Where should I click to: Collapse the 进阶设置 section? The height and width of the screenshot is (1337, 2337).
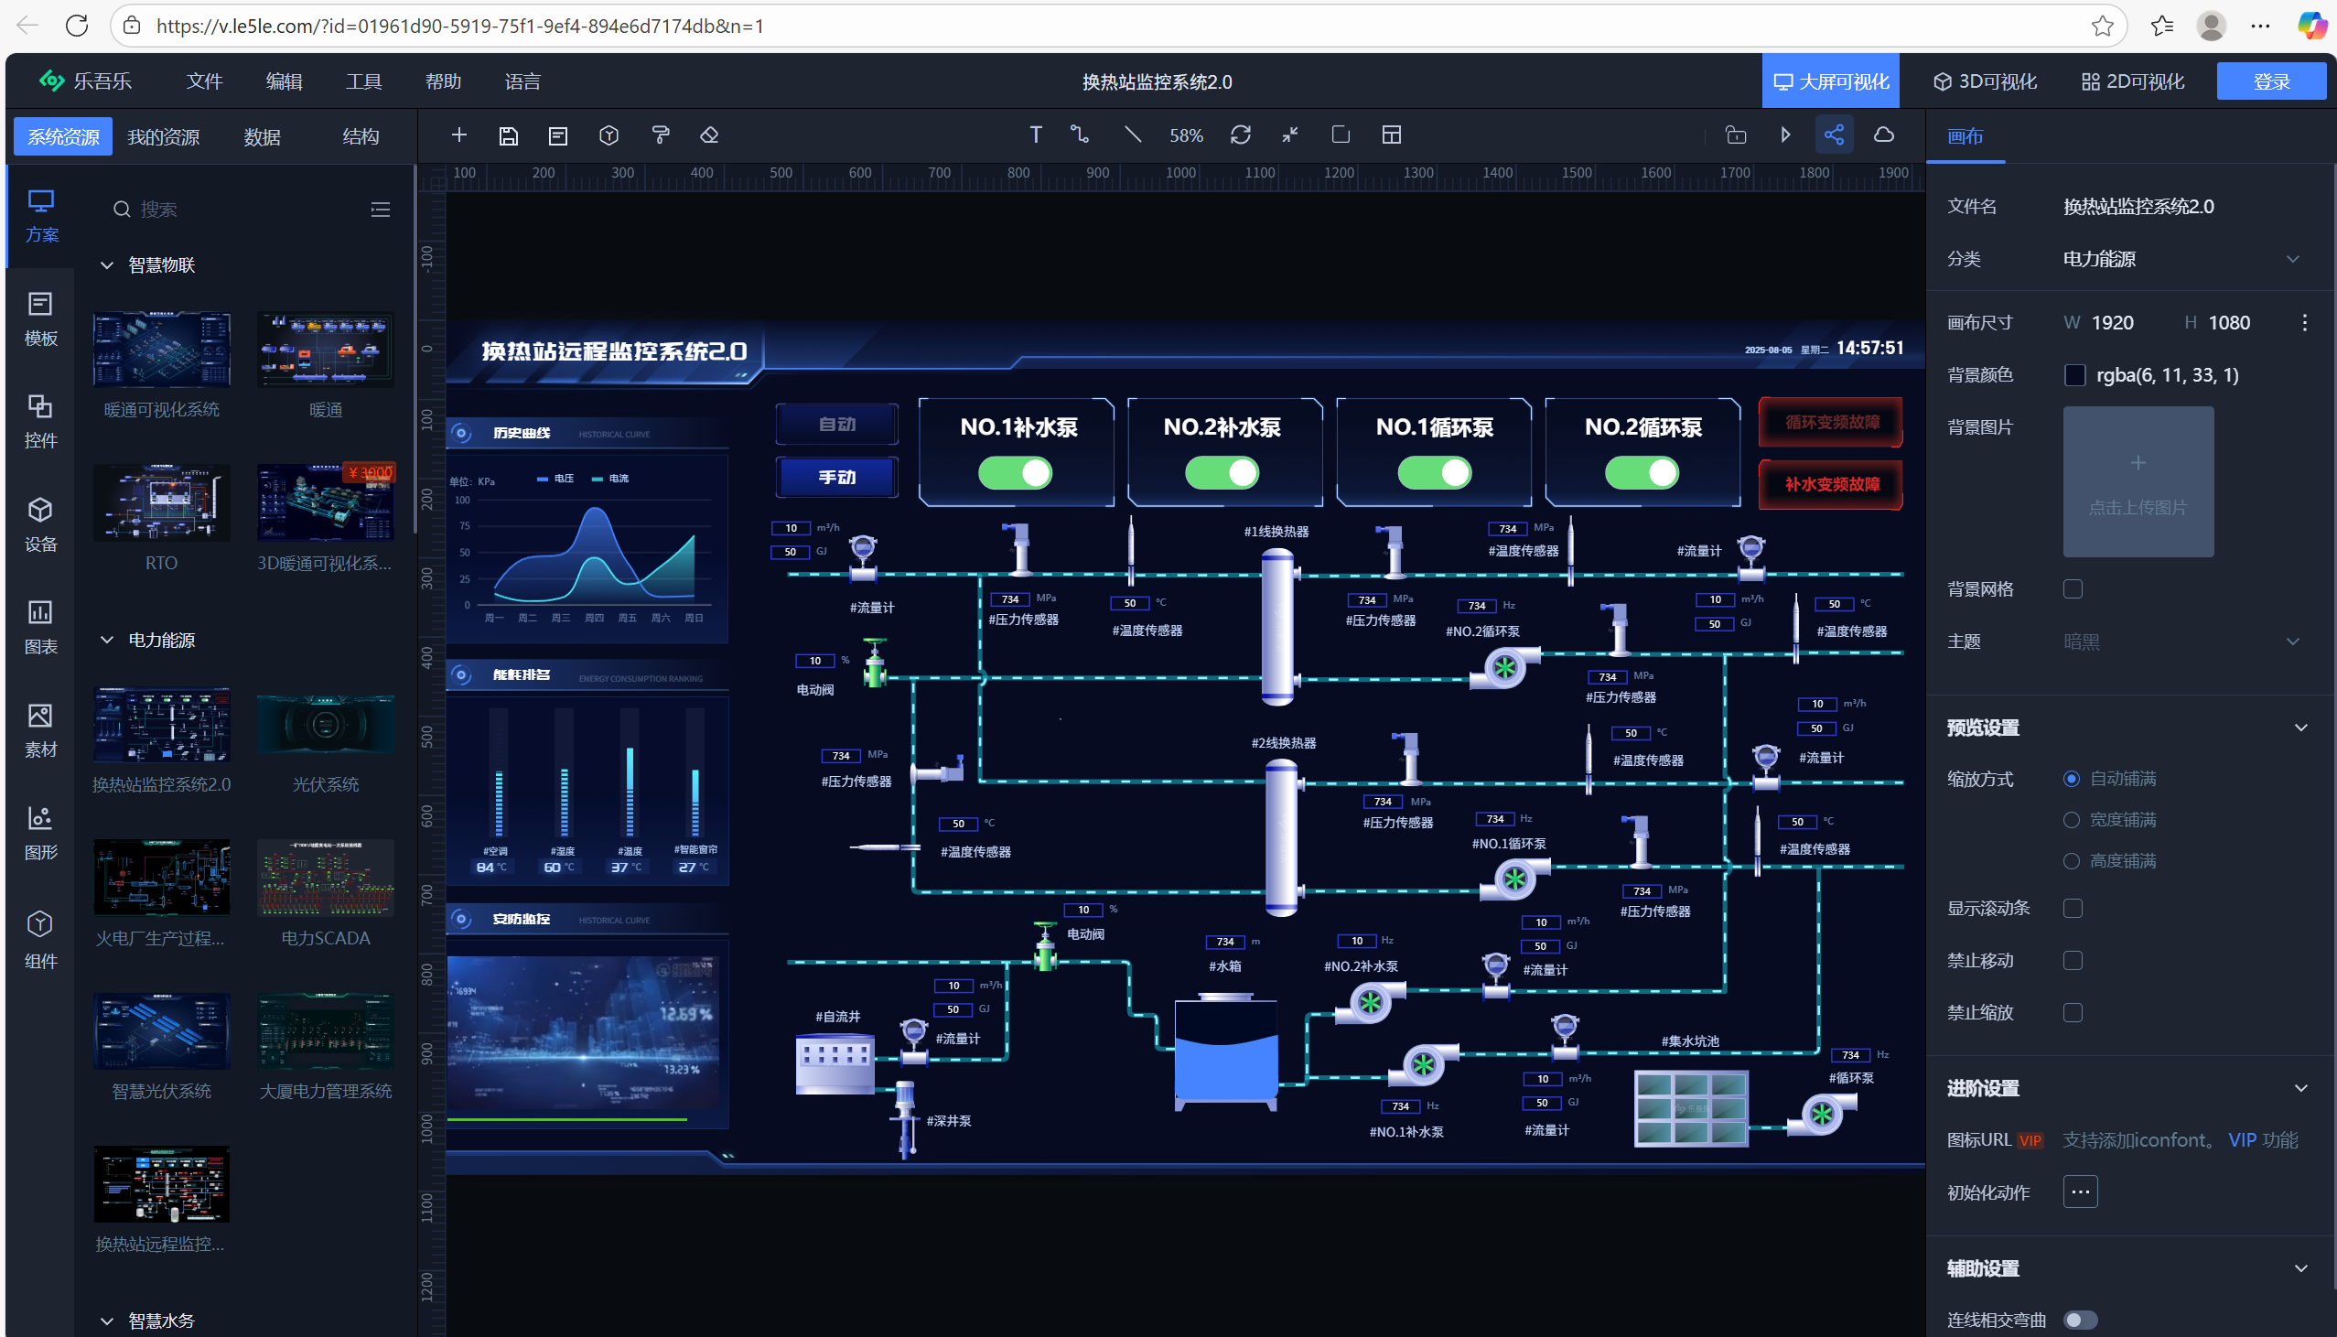coord(2300,1088)
